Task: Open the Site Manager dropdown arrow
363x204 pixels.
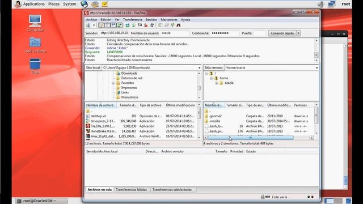Action: [x=94, y=25]
